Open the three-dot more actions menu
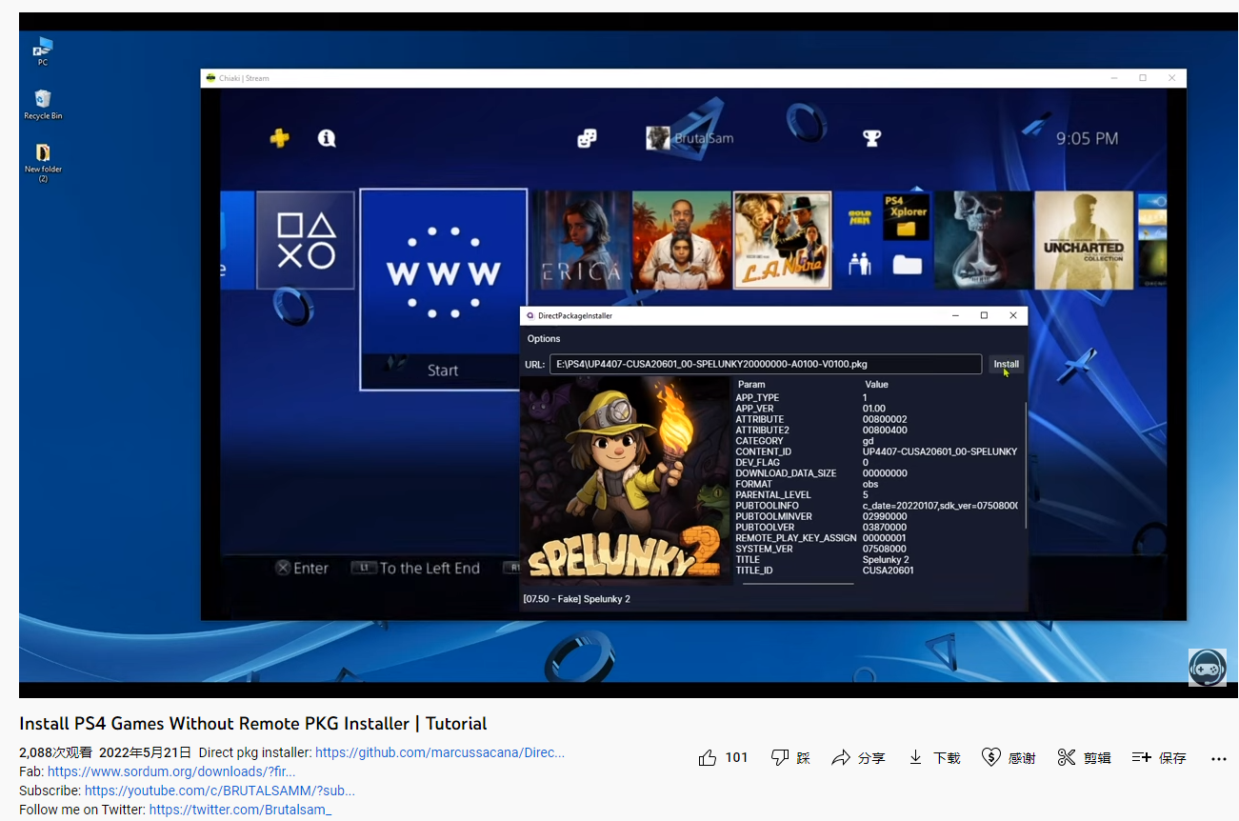 click(x=1219, y=759)
